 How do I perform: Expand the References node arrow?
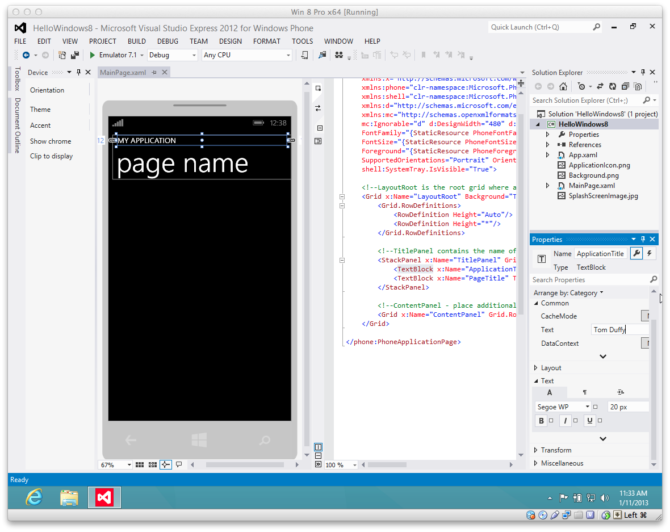[548, 145]
